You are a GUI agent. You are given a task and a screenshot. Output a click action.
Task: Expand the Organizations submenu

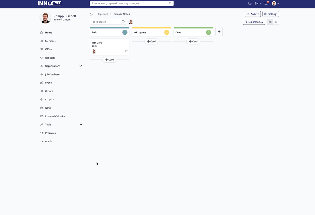click(81, 66)
